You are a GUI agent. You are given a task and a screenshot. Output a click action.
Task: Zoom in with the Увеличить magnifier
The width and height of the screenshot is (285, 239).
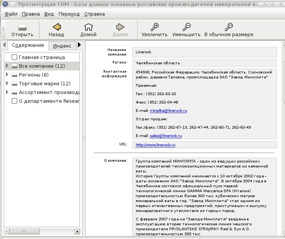point(155,27)
